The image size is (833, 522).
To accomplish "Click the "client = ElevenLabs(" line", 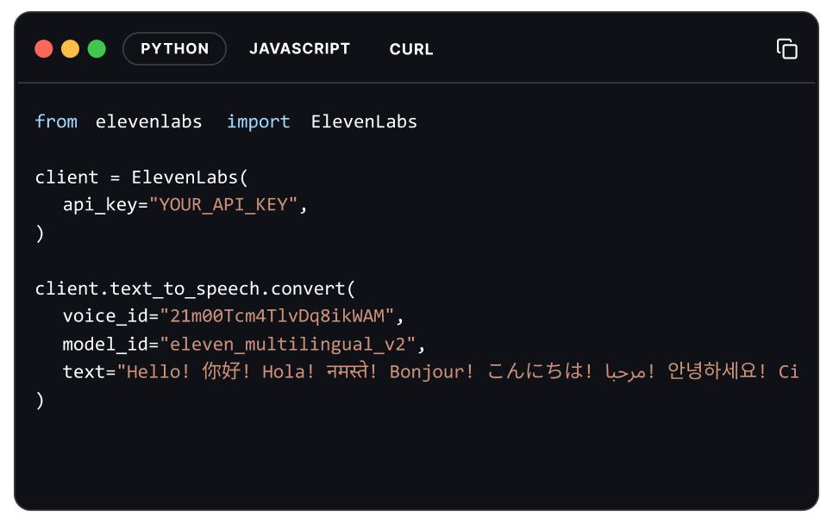I will [141, 177].
